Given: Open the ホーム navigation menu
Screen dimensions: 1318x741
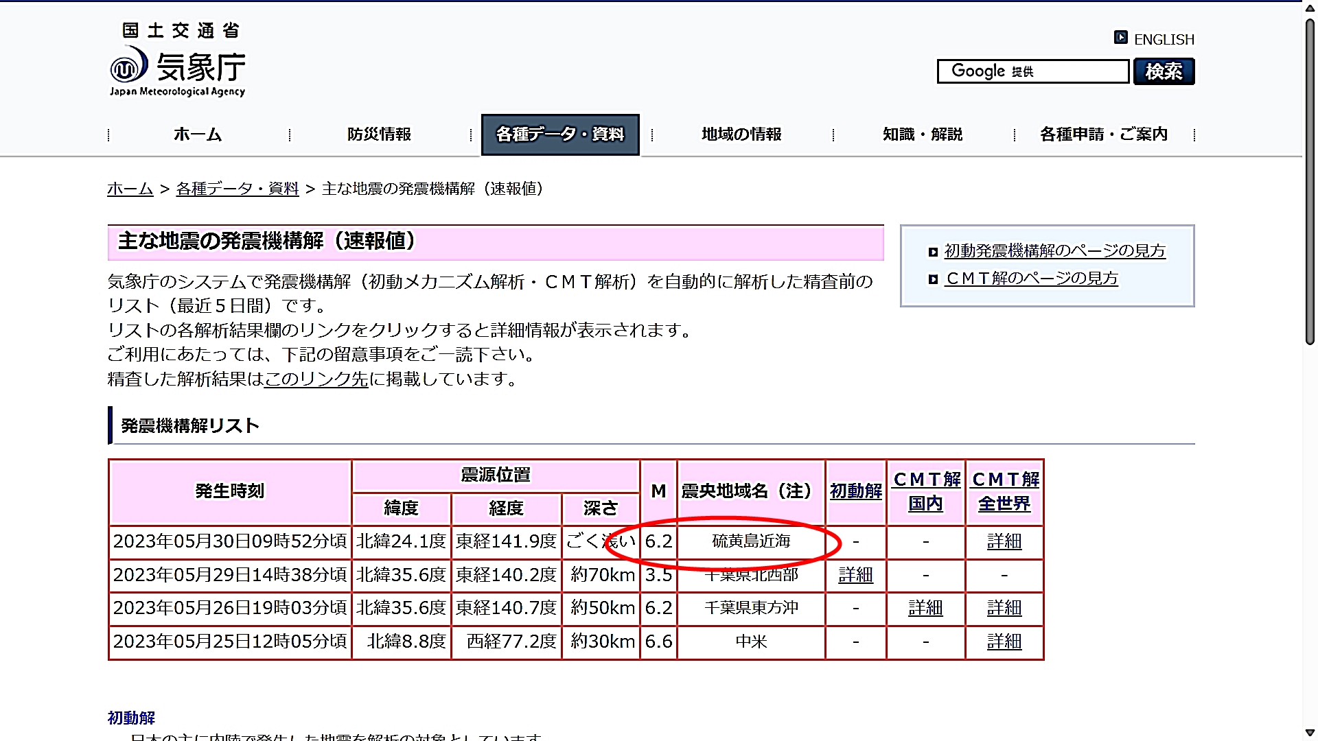Looking at the screenshot, I should click(198, 134).
